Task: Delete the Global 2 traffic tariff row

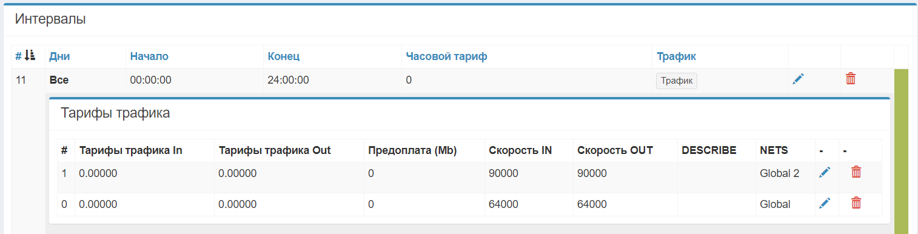Action: 856,172
